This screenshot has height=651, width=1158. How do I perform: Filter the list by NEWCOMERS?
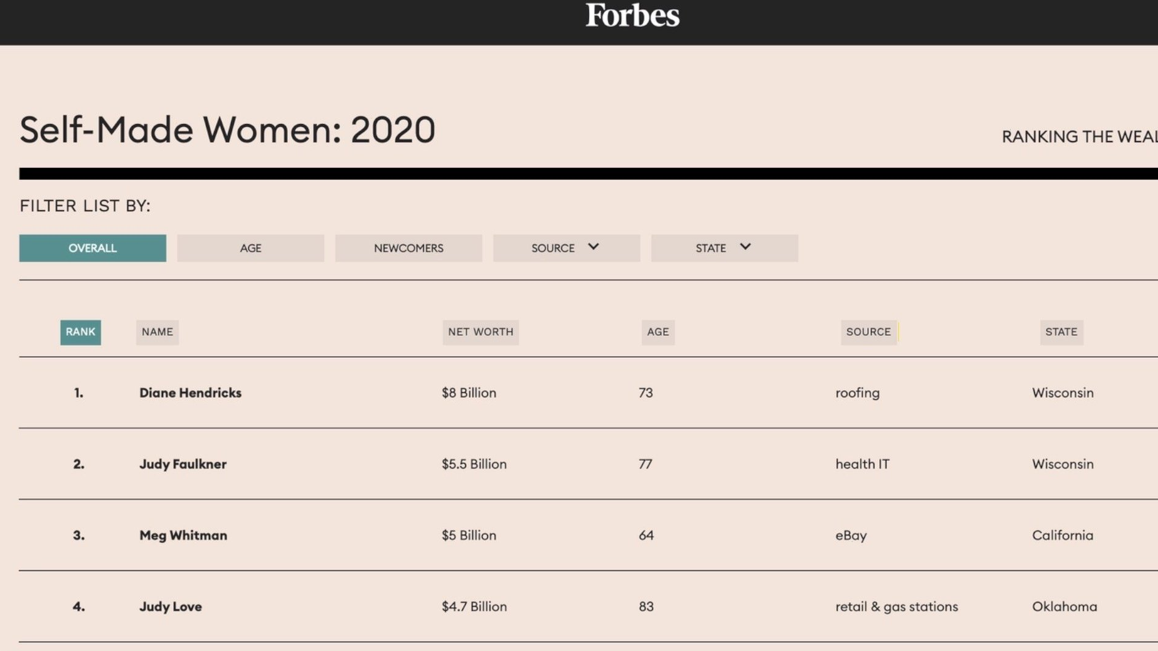408,248
